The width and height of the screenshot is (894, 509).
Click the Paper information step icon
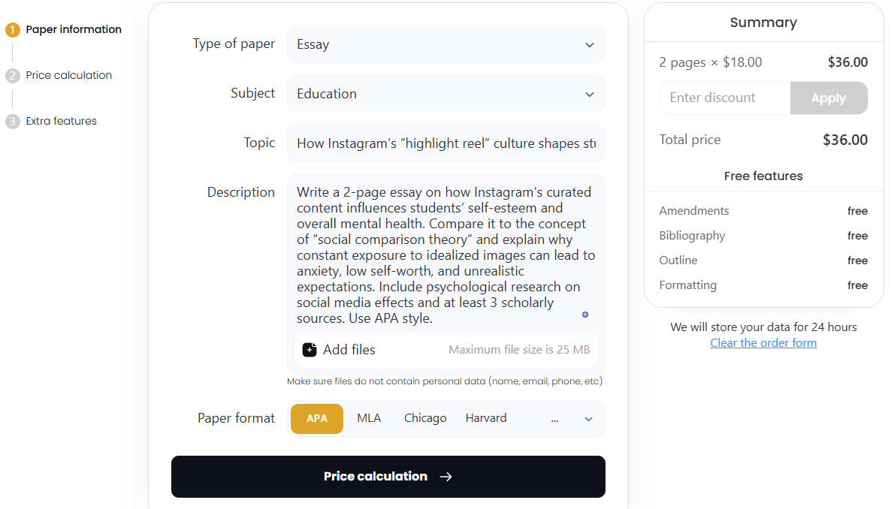(11, 29)
